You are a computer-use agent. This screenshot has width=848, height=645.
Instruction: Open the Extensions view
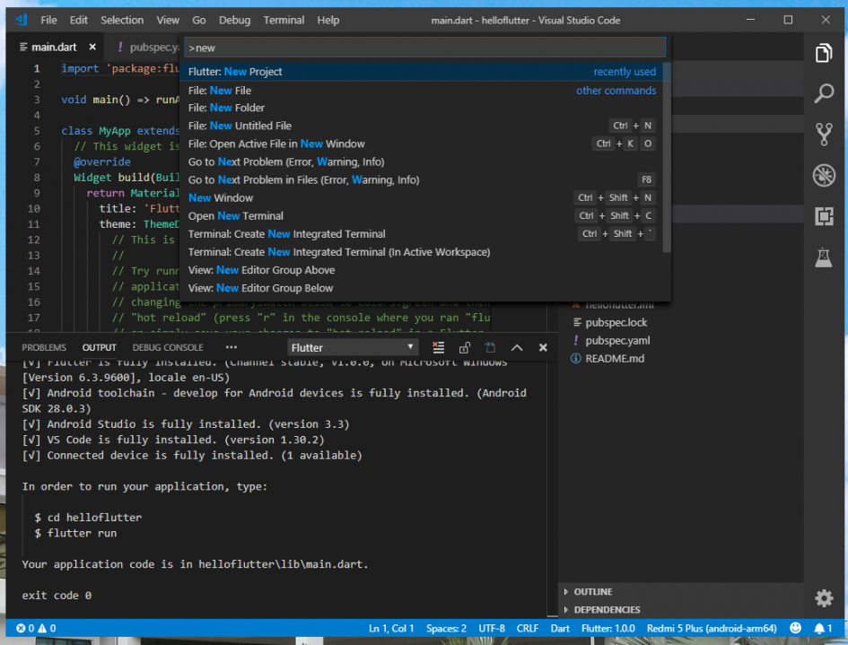point(823,216)
